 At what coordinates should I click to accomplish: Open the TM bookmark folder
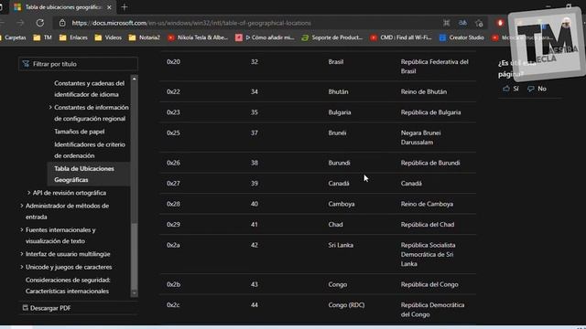43,37
